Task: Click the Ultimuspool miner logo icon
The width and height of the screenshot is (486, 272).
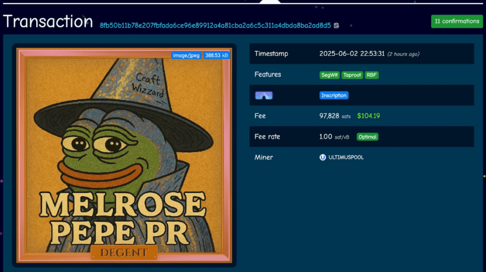Action: (x=323, y=157)
